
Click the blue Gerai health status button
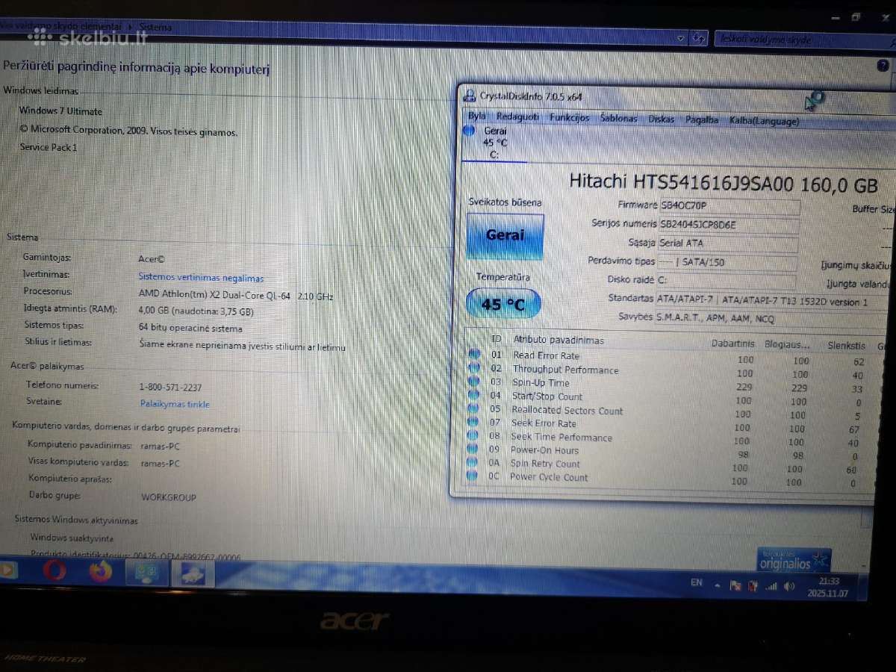point(505,235)
